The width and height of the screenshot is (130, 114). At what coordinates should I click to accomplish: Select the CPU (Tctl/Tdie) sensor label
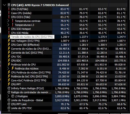tap(19, 9)
